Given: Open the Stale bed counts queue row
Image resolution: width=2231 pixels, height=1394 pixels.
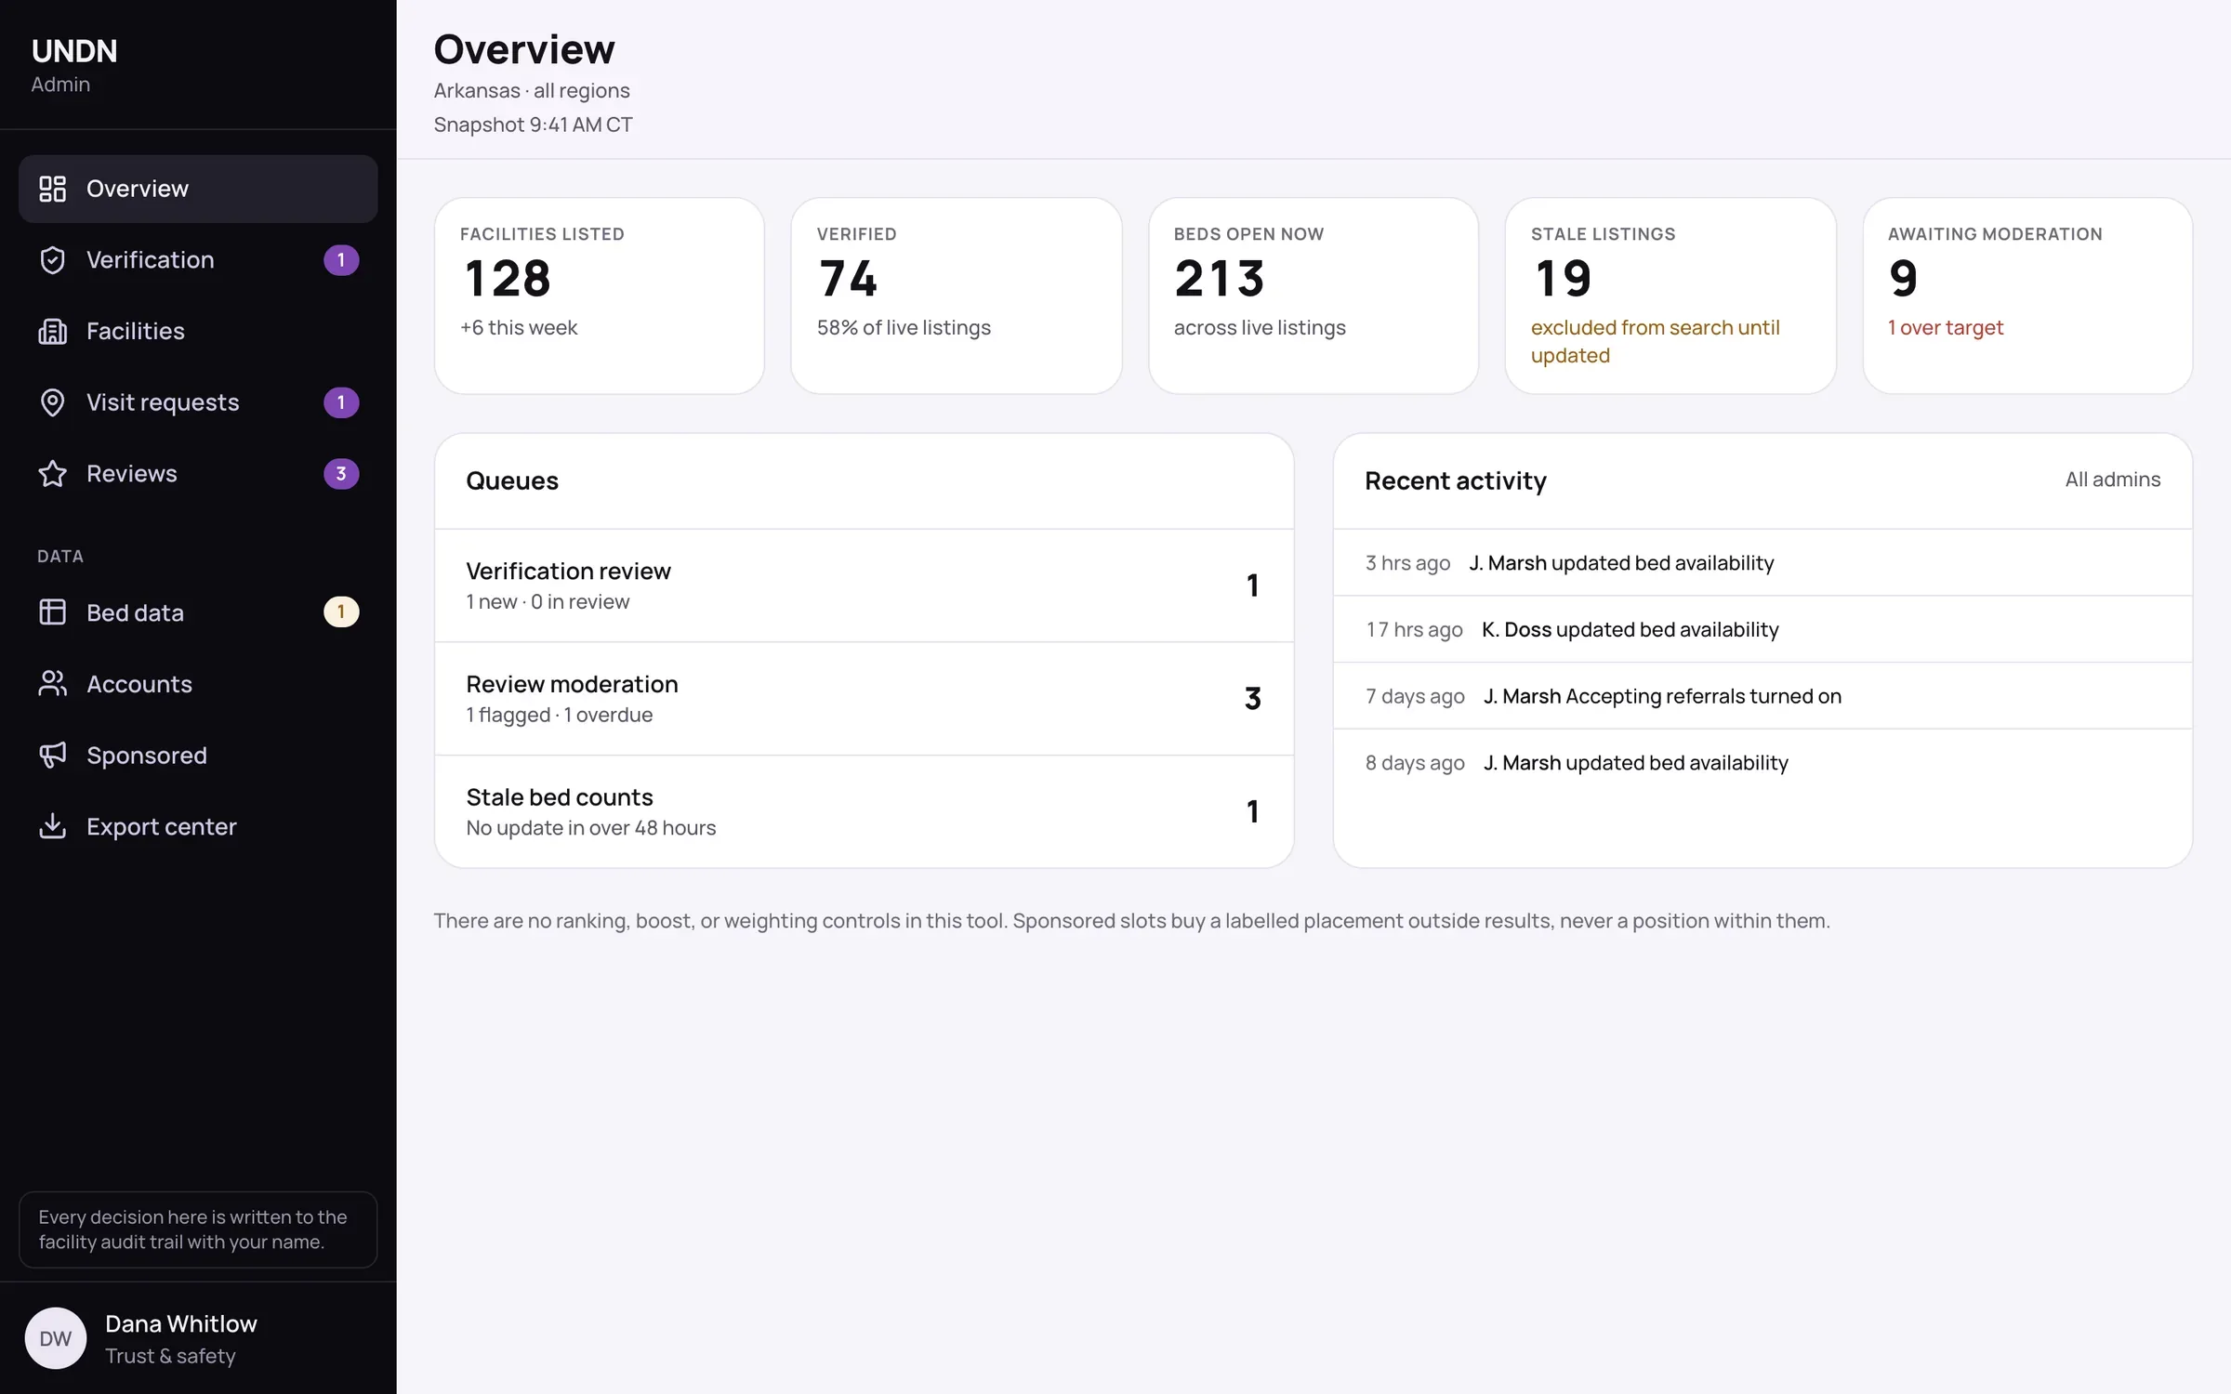Looking at the screenshot, I should tap(864, 811).
